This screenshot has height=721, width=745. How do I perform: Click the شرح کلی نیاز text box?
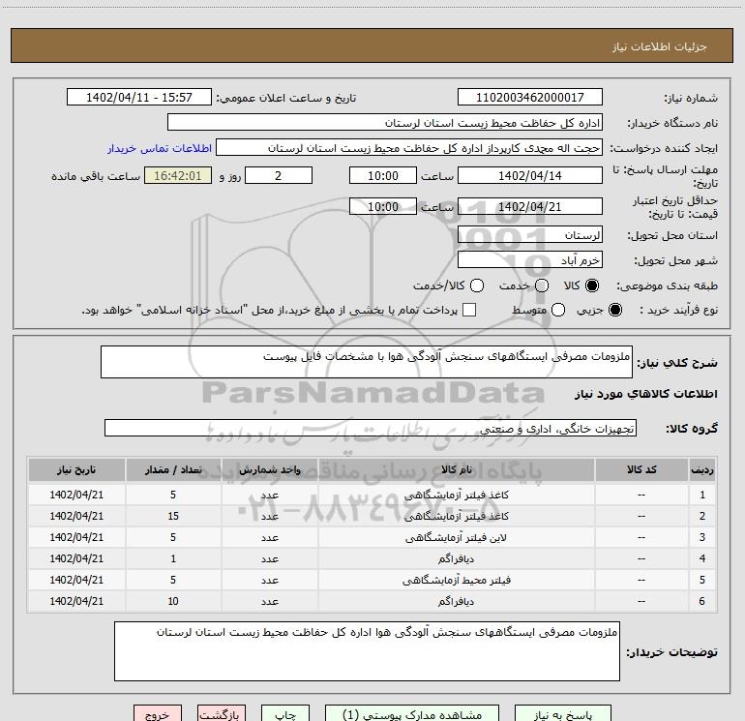[x=367, y=362]
